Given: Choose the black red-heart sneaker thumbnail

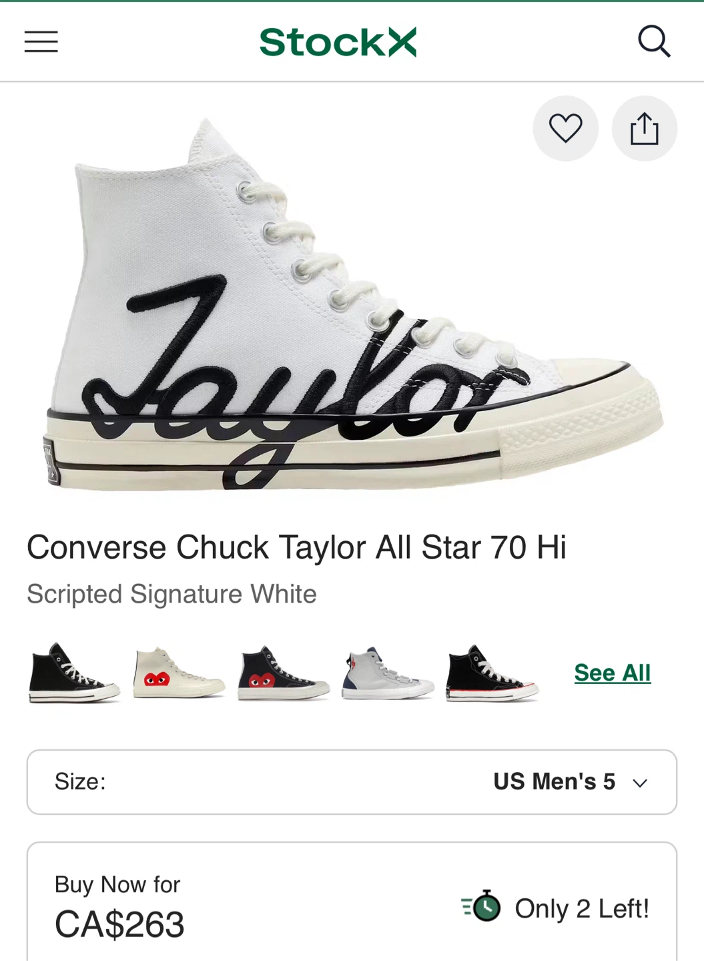Looking at the screenshot, I should 283,673.
